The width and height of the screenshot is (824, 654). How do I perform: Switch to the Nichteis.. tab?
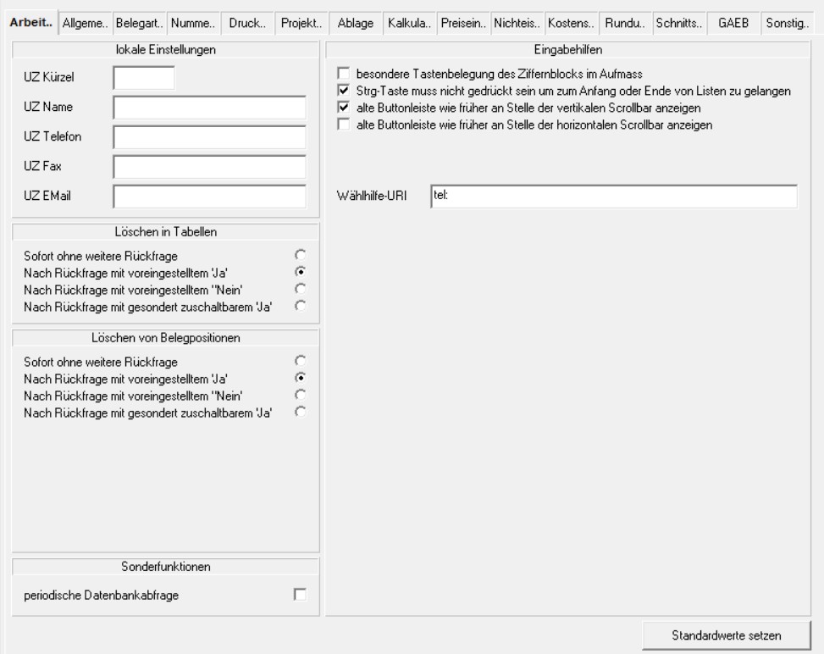(517, 23)
